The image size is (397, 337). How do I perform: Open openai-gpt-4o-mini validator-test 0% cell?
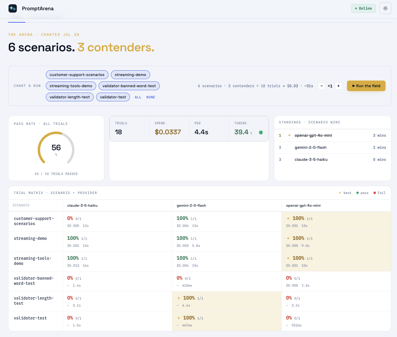click(x=336, y=321)
